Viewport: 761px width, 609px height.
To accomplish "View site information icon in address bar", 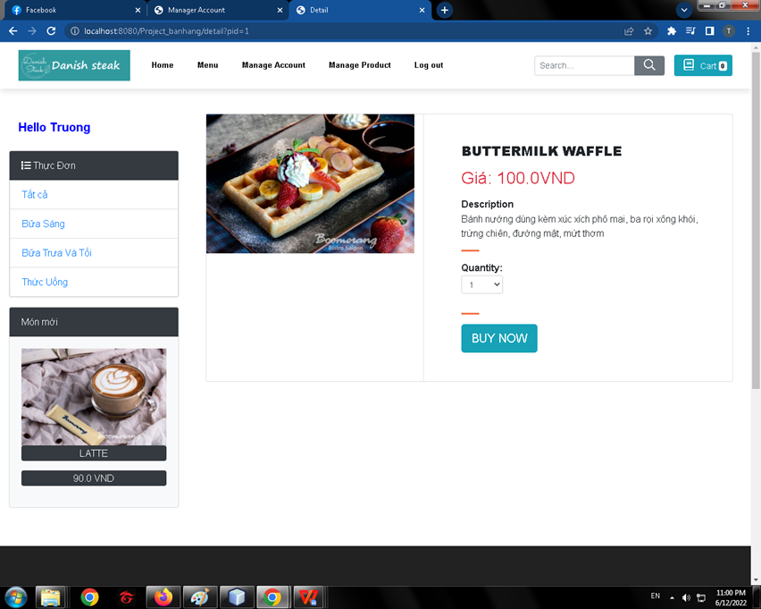I will (75, 31).
